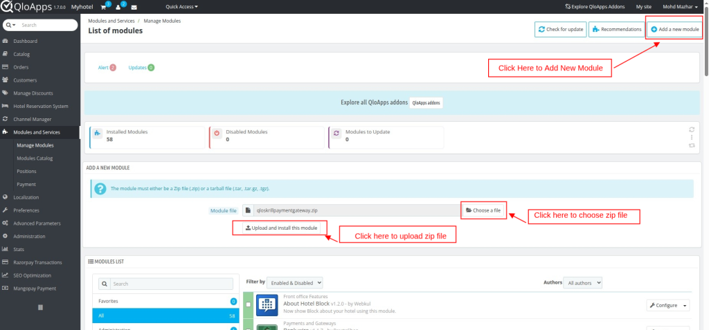Open the messages envelope icon

134,7
